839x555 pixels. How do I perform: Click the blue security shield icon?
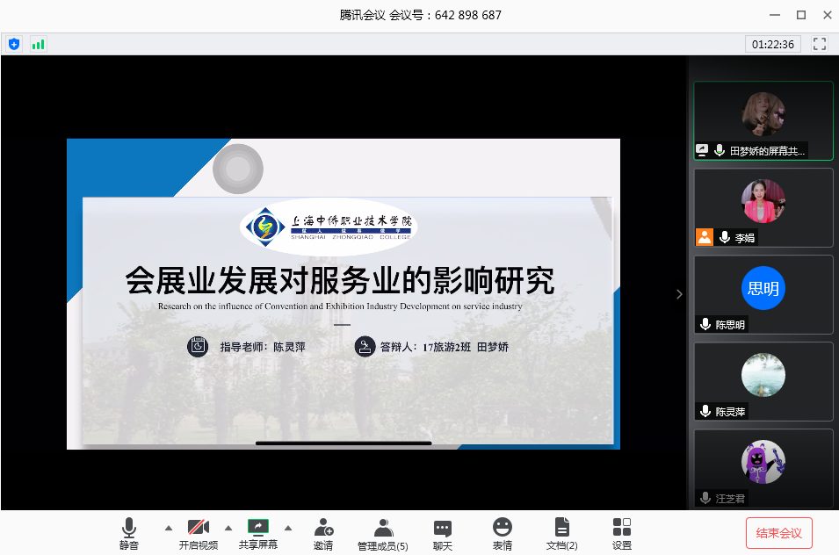14,44
